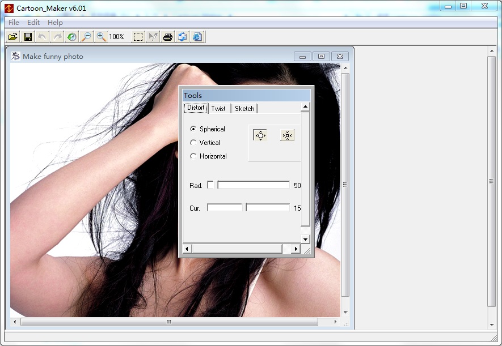Print the image with the printer icon
The image size is (502, 346).
[x=168, y=37]
